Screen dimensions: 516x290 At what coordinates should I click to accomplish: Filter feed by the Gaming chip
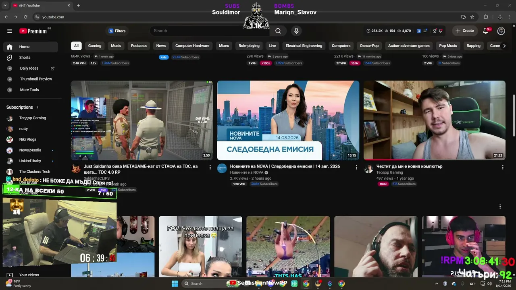click(x=95, y=46)
